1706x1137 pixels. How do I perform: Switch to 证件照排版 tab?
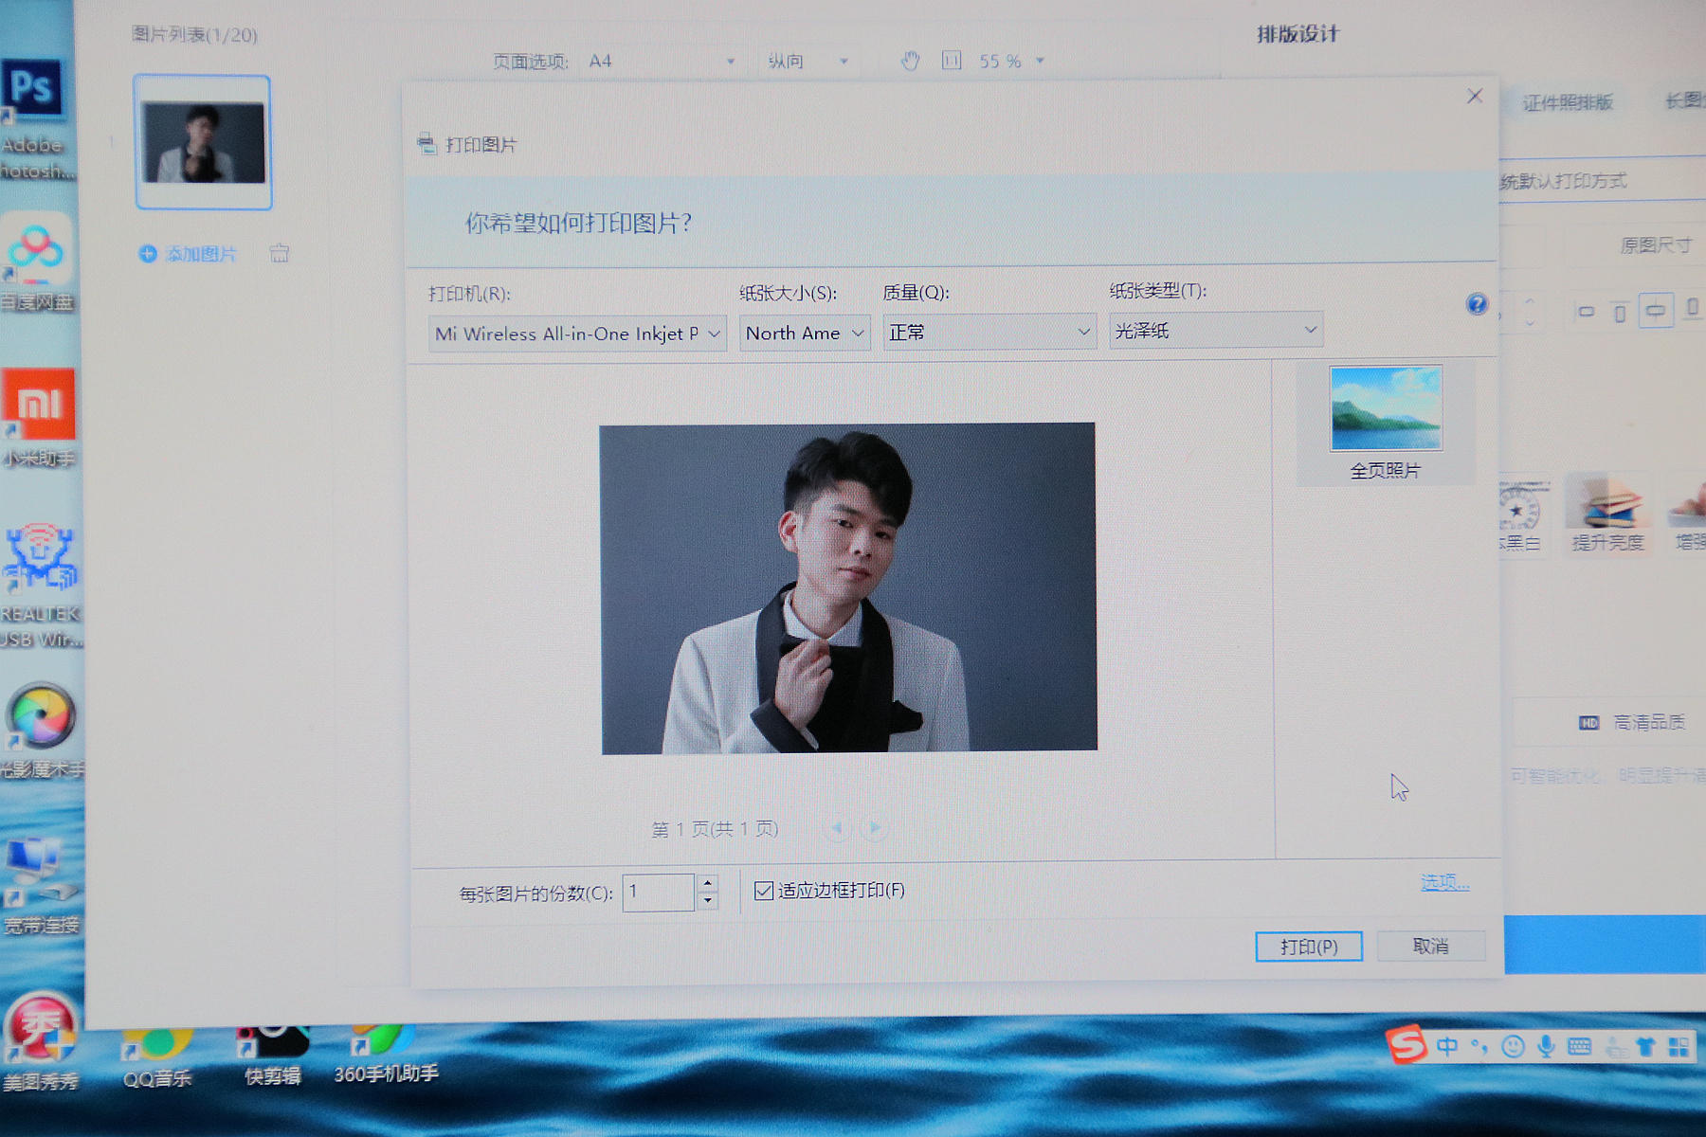(1568, 102)
